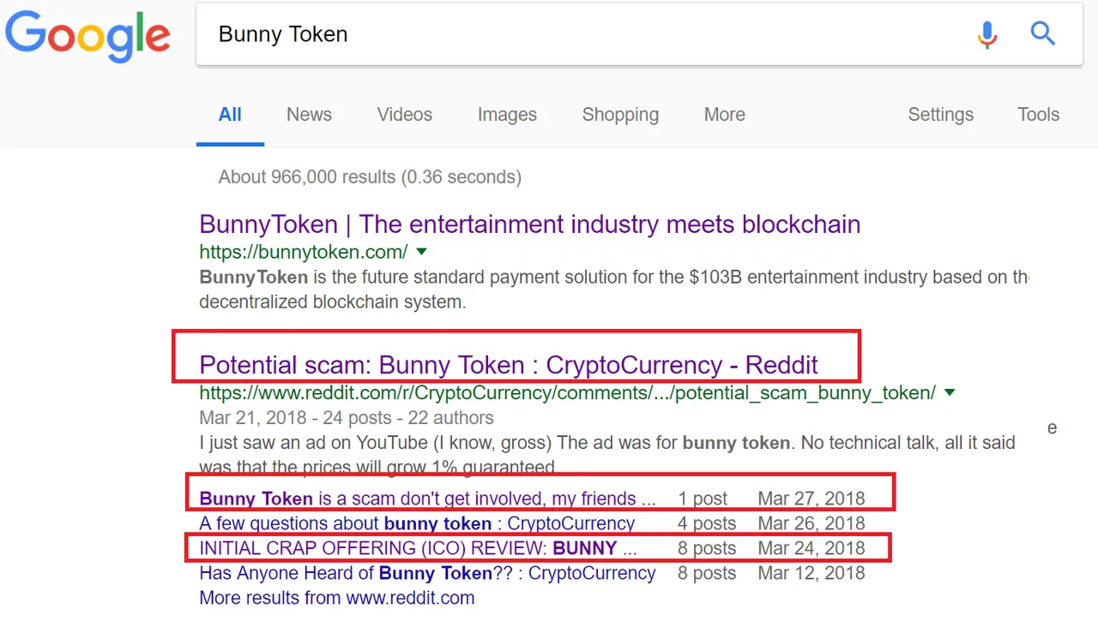Click Mar 24, 2018 date

pyautogui.click(x=811, y=548)
